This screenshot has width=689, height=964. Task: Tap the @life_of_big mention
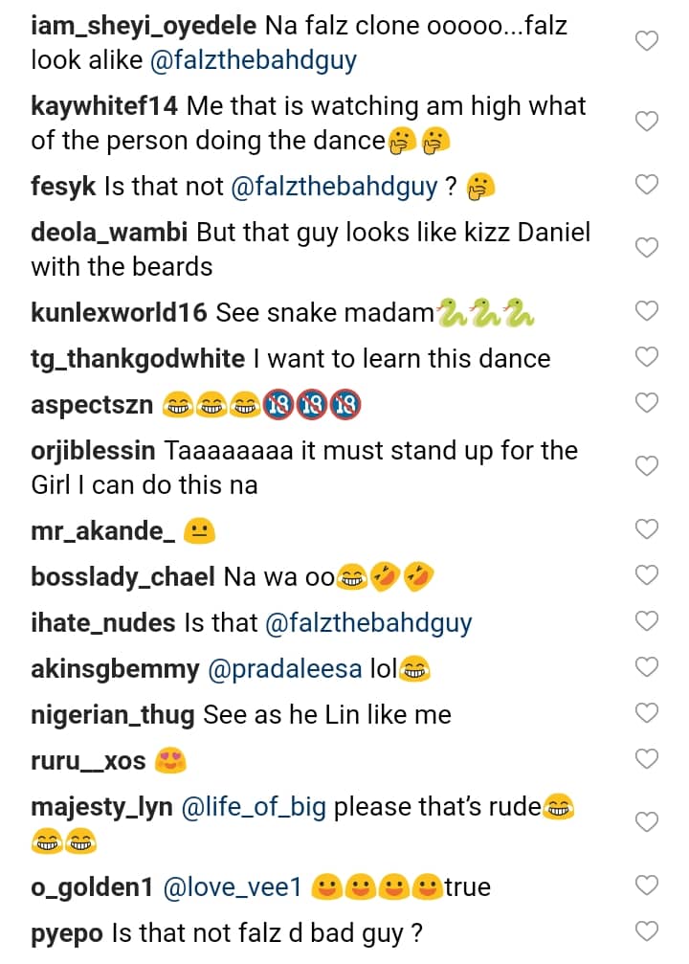pyautogui.click(x=253, y=807)
